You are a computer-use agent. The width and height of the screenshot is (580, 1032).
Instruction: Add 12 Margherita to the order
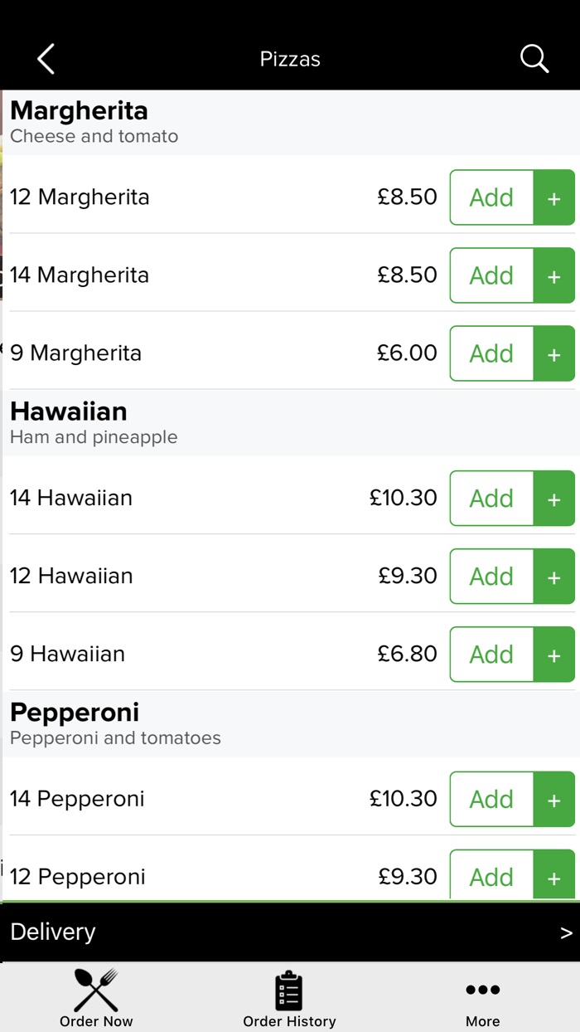tap(491, 197)
